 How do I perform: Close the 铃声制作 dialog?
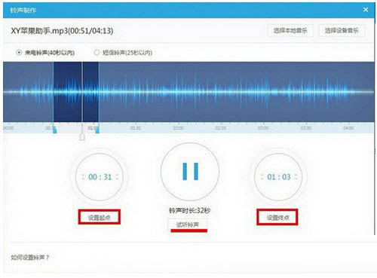366,10
